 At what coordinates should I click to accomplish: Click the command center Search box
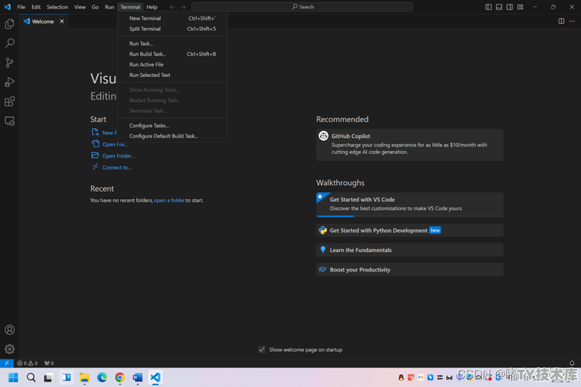(x=302, y=7)
